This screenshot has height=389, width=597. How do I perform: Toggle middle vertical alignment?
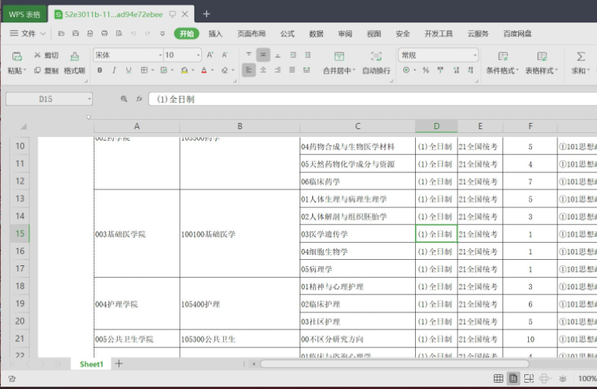(263, 55)
